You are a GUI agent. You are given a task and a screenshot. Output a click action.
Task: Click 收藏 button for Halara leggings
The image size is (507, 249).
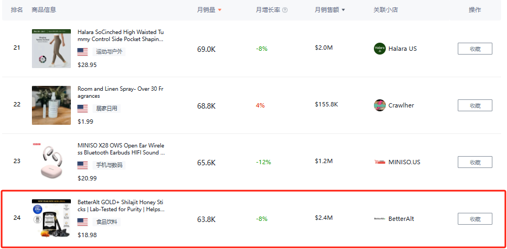[x=475, y=49]
